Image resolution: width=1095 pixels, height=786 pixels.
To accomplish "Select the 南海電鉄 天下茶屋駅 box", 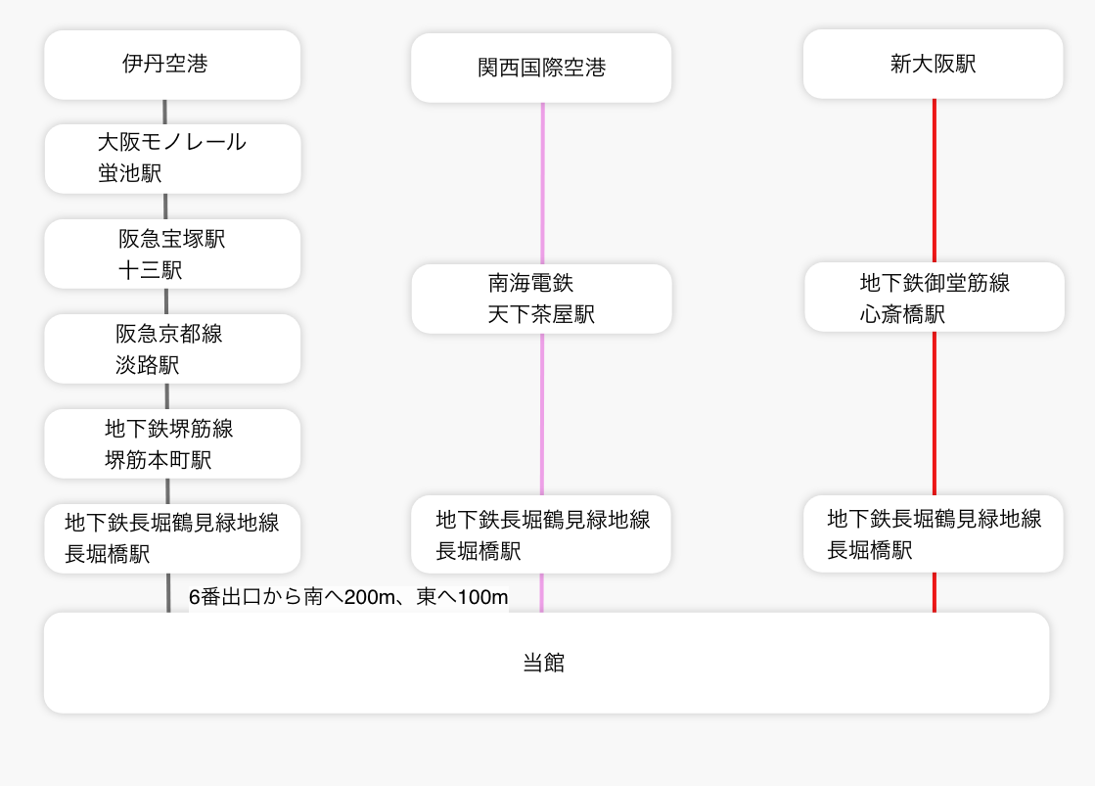I will [541, 299].
